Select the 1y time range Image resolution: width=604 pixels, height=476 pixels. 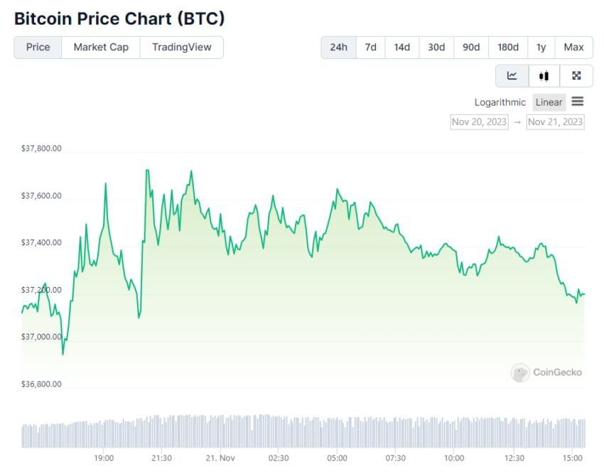[x=541, y=48]
